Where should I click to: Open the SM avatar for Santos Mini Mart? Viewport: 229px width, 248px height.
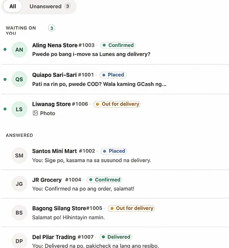click(19, 155)
